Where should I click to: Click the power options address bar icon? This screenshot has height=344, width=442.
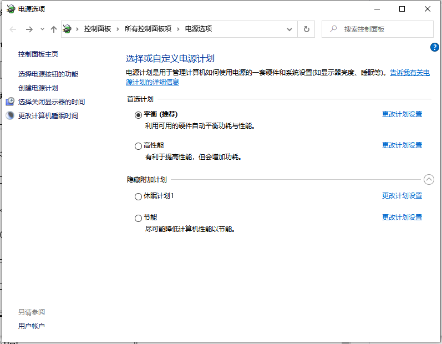68,29
